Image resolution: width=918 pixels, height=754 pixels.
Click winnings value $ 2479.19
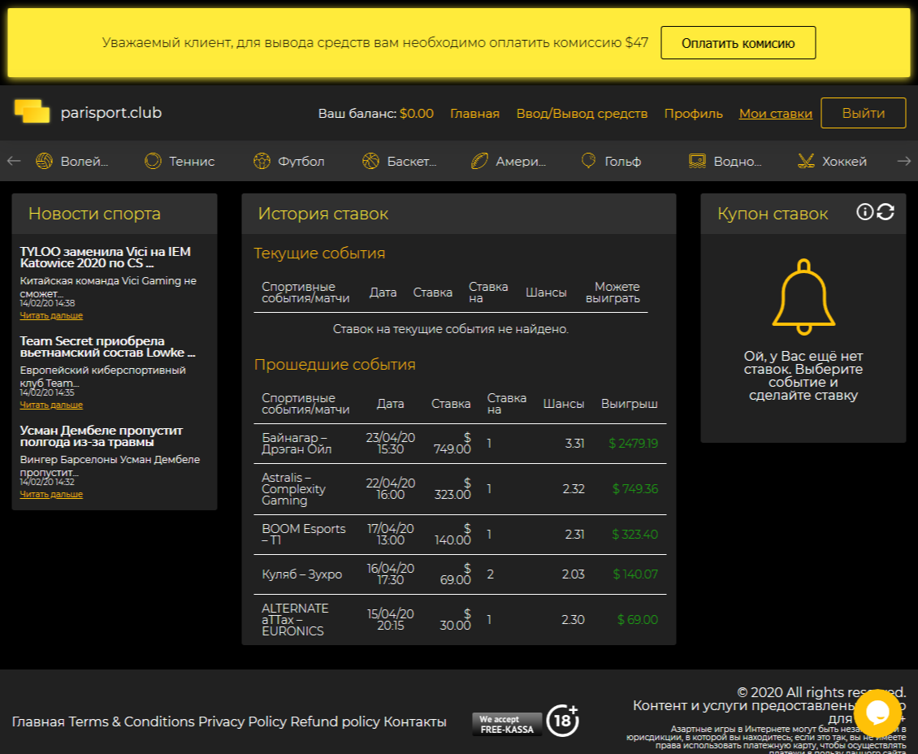click(633, 443)
